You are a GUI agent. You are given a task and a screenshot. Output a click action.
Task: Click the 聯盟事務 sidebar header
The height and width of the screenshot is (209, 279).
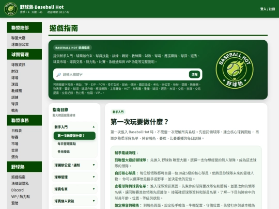click(x=24, y=120)
